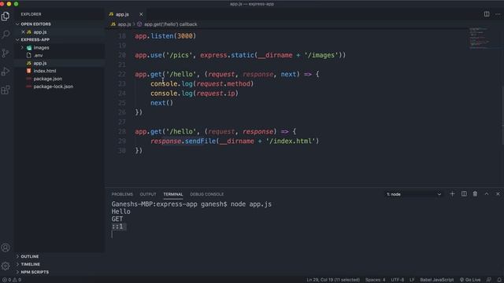Open the Manage gear icon
The image size is (504, 283).
6,266
